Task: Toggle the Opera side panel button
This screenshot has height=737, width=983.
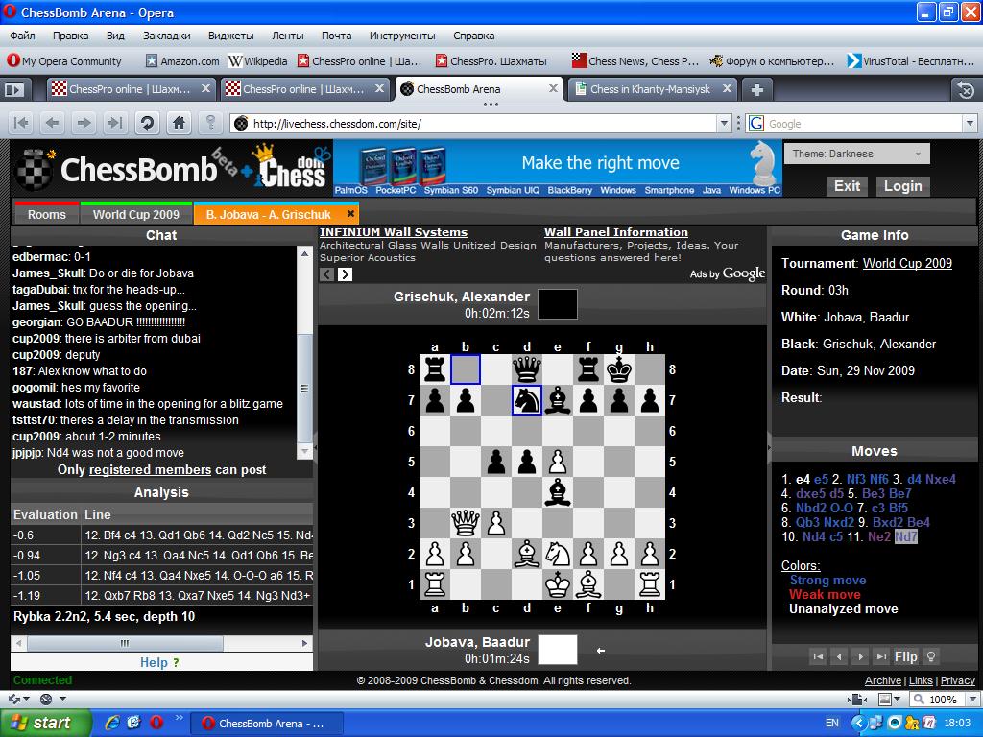Action: pos(14,89)
